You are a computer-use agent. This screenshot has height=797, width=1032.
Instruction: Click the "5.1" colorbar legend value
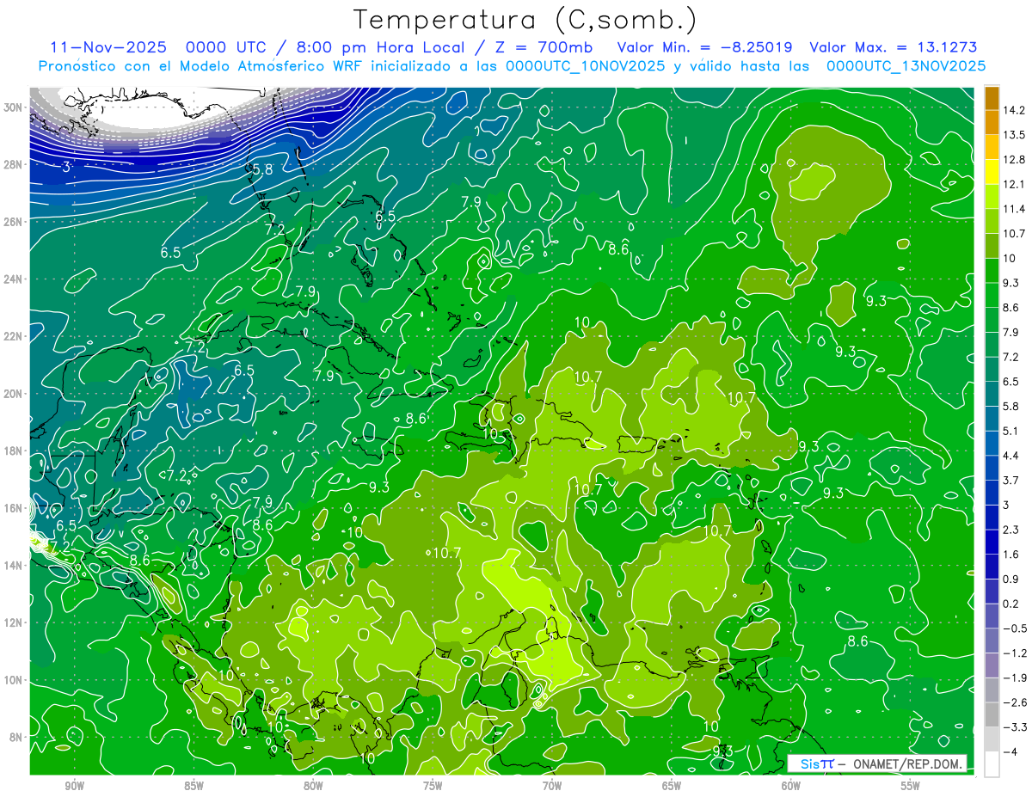(1011, 431)
